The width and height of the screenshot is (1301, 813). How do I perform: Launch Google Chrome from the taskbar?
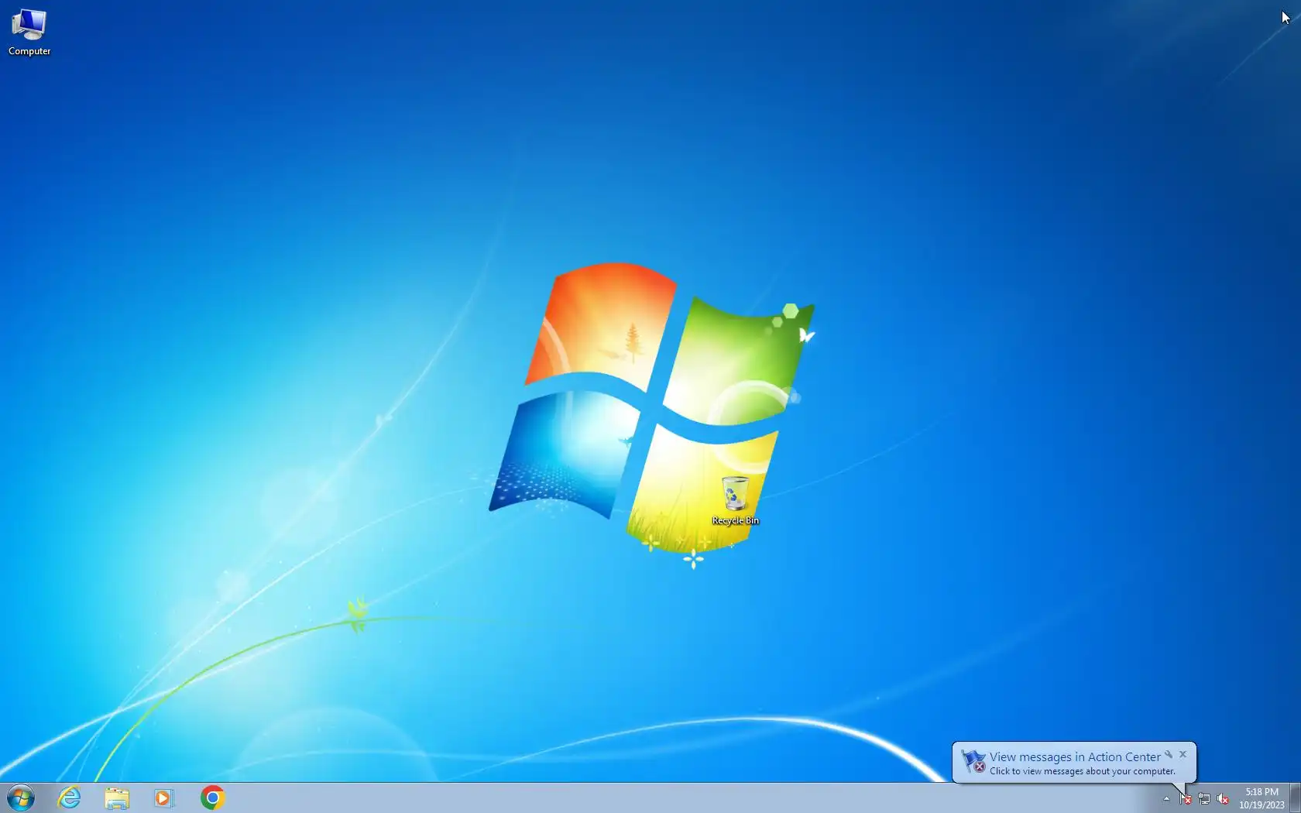[x=212, y=798]
